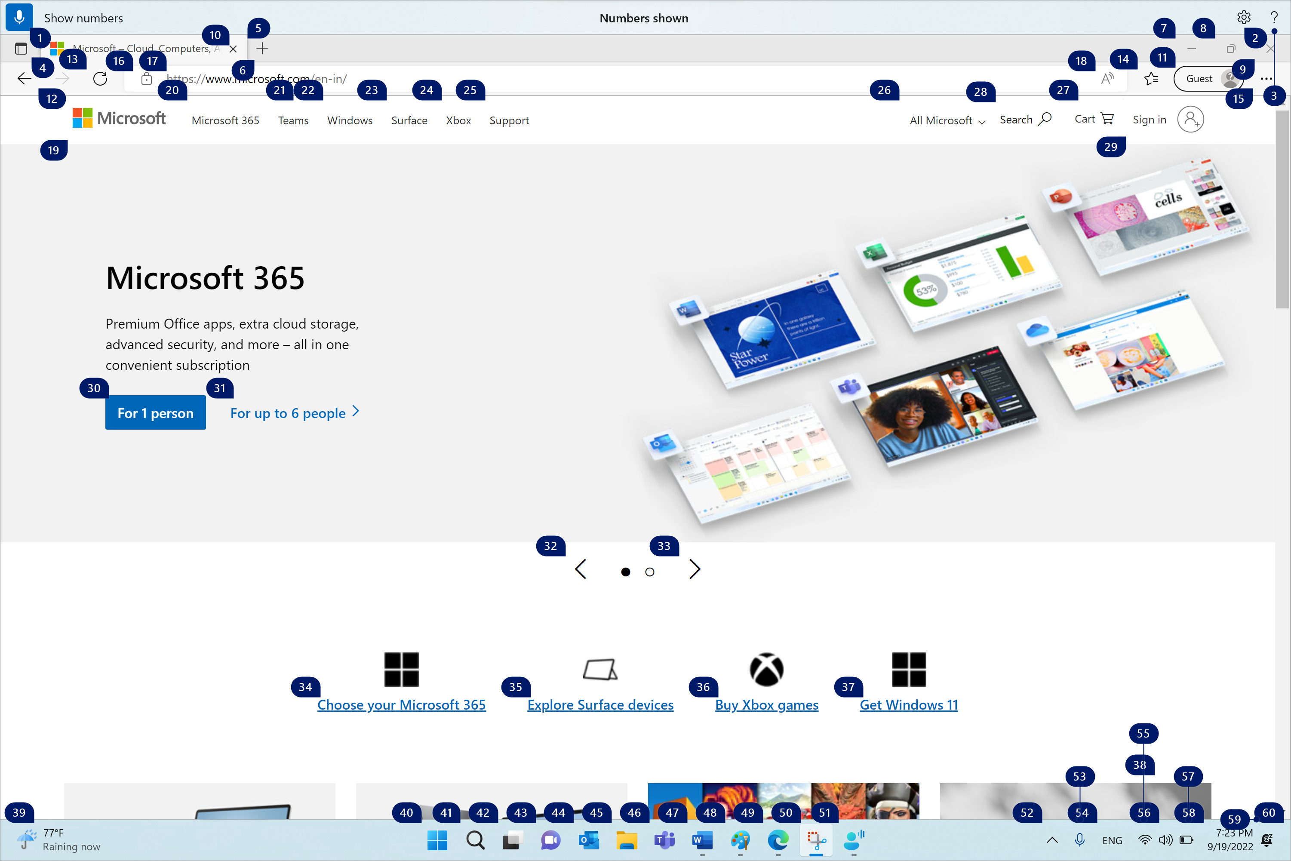Click the next carousel navigation arrow
The image size is (1291, 861).
click(695, 570)
